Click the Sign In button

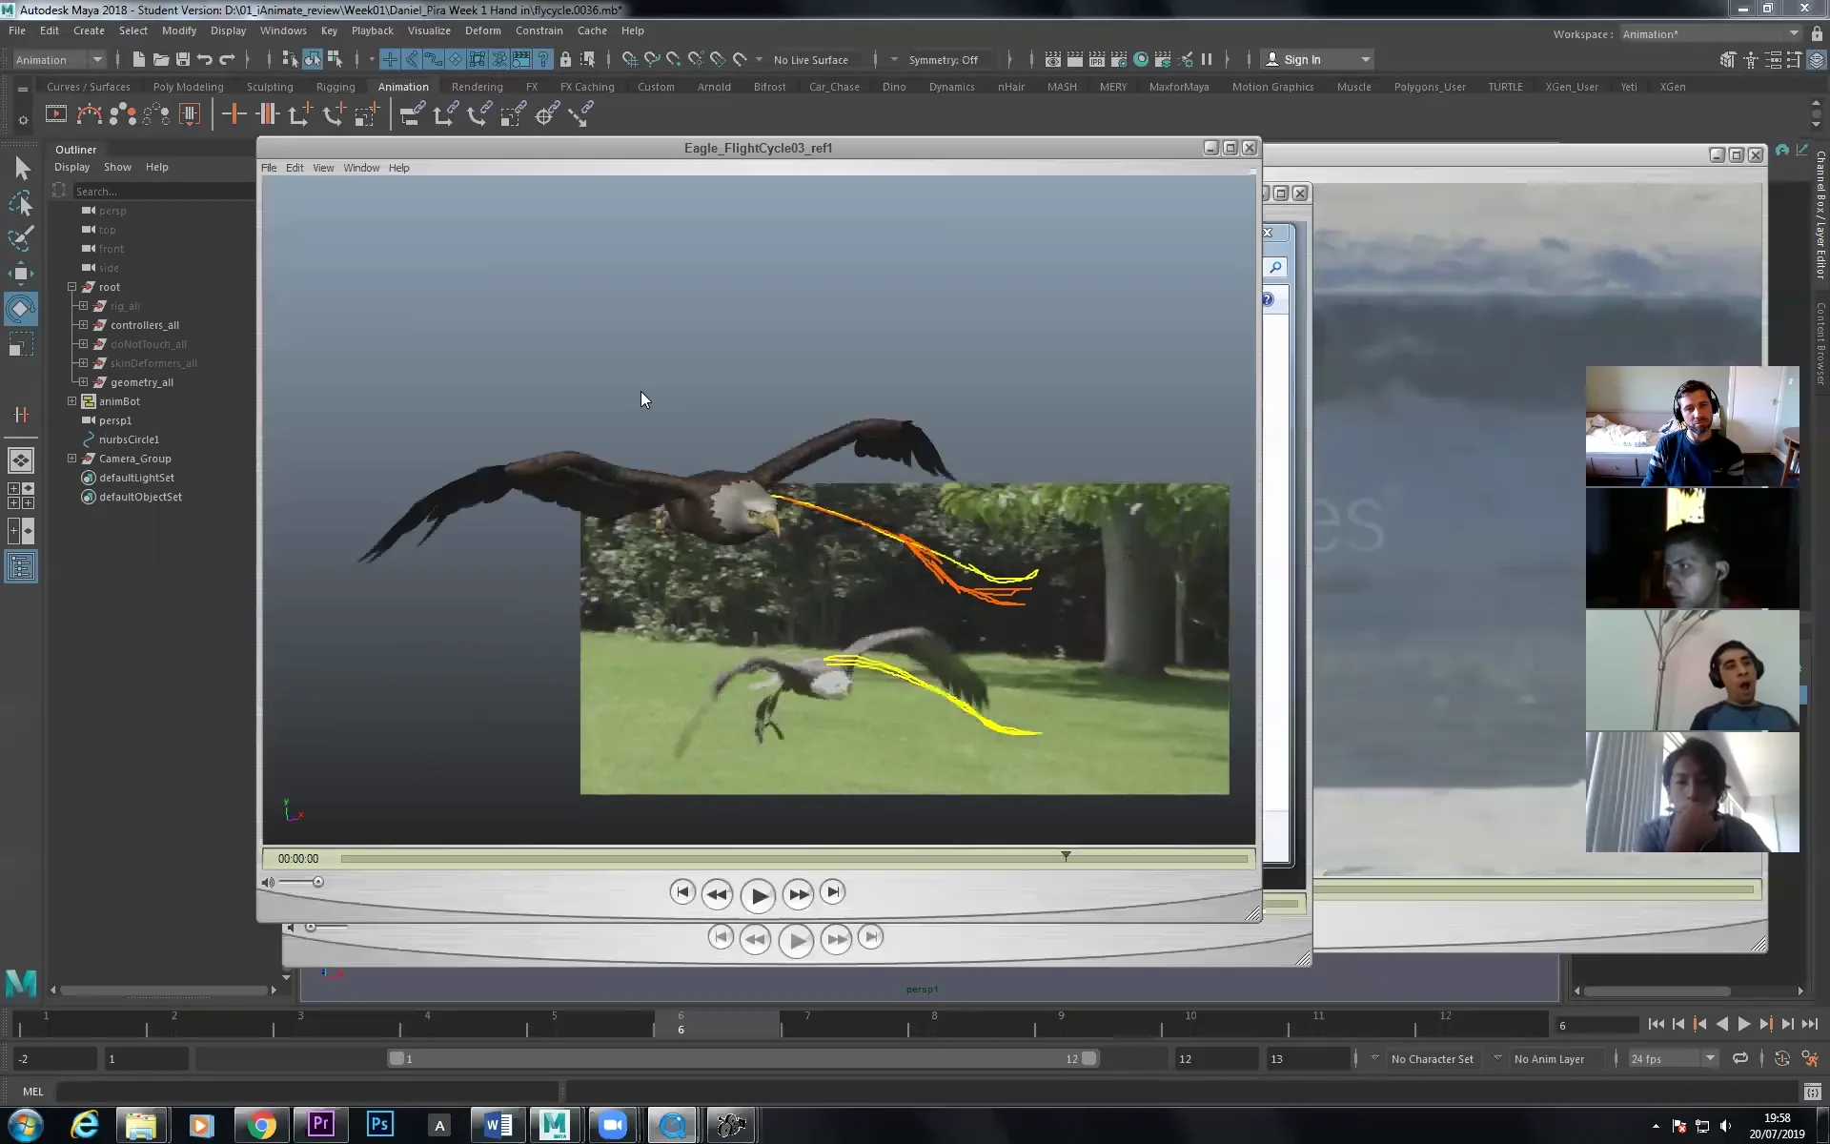pyautogui.click(x=1306, y=59)
